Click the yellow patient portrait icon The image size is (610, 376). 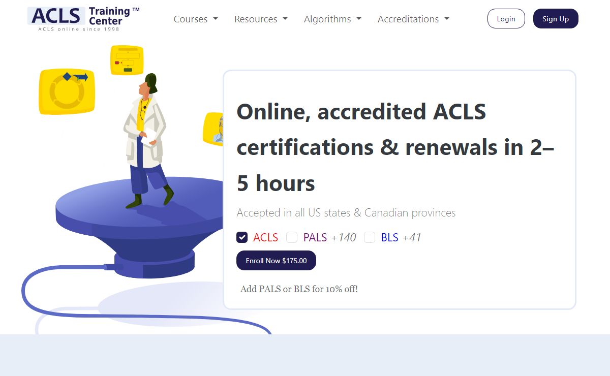pos(213,130)
